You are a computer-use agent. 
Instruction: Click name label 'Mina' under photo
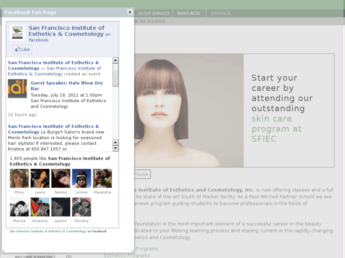tap(19, 192)
